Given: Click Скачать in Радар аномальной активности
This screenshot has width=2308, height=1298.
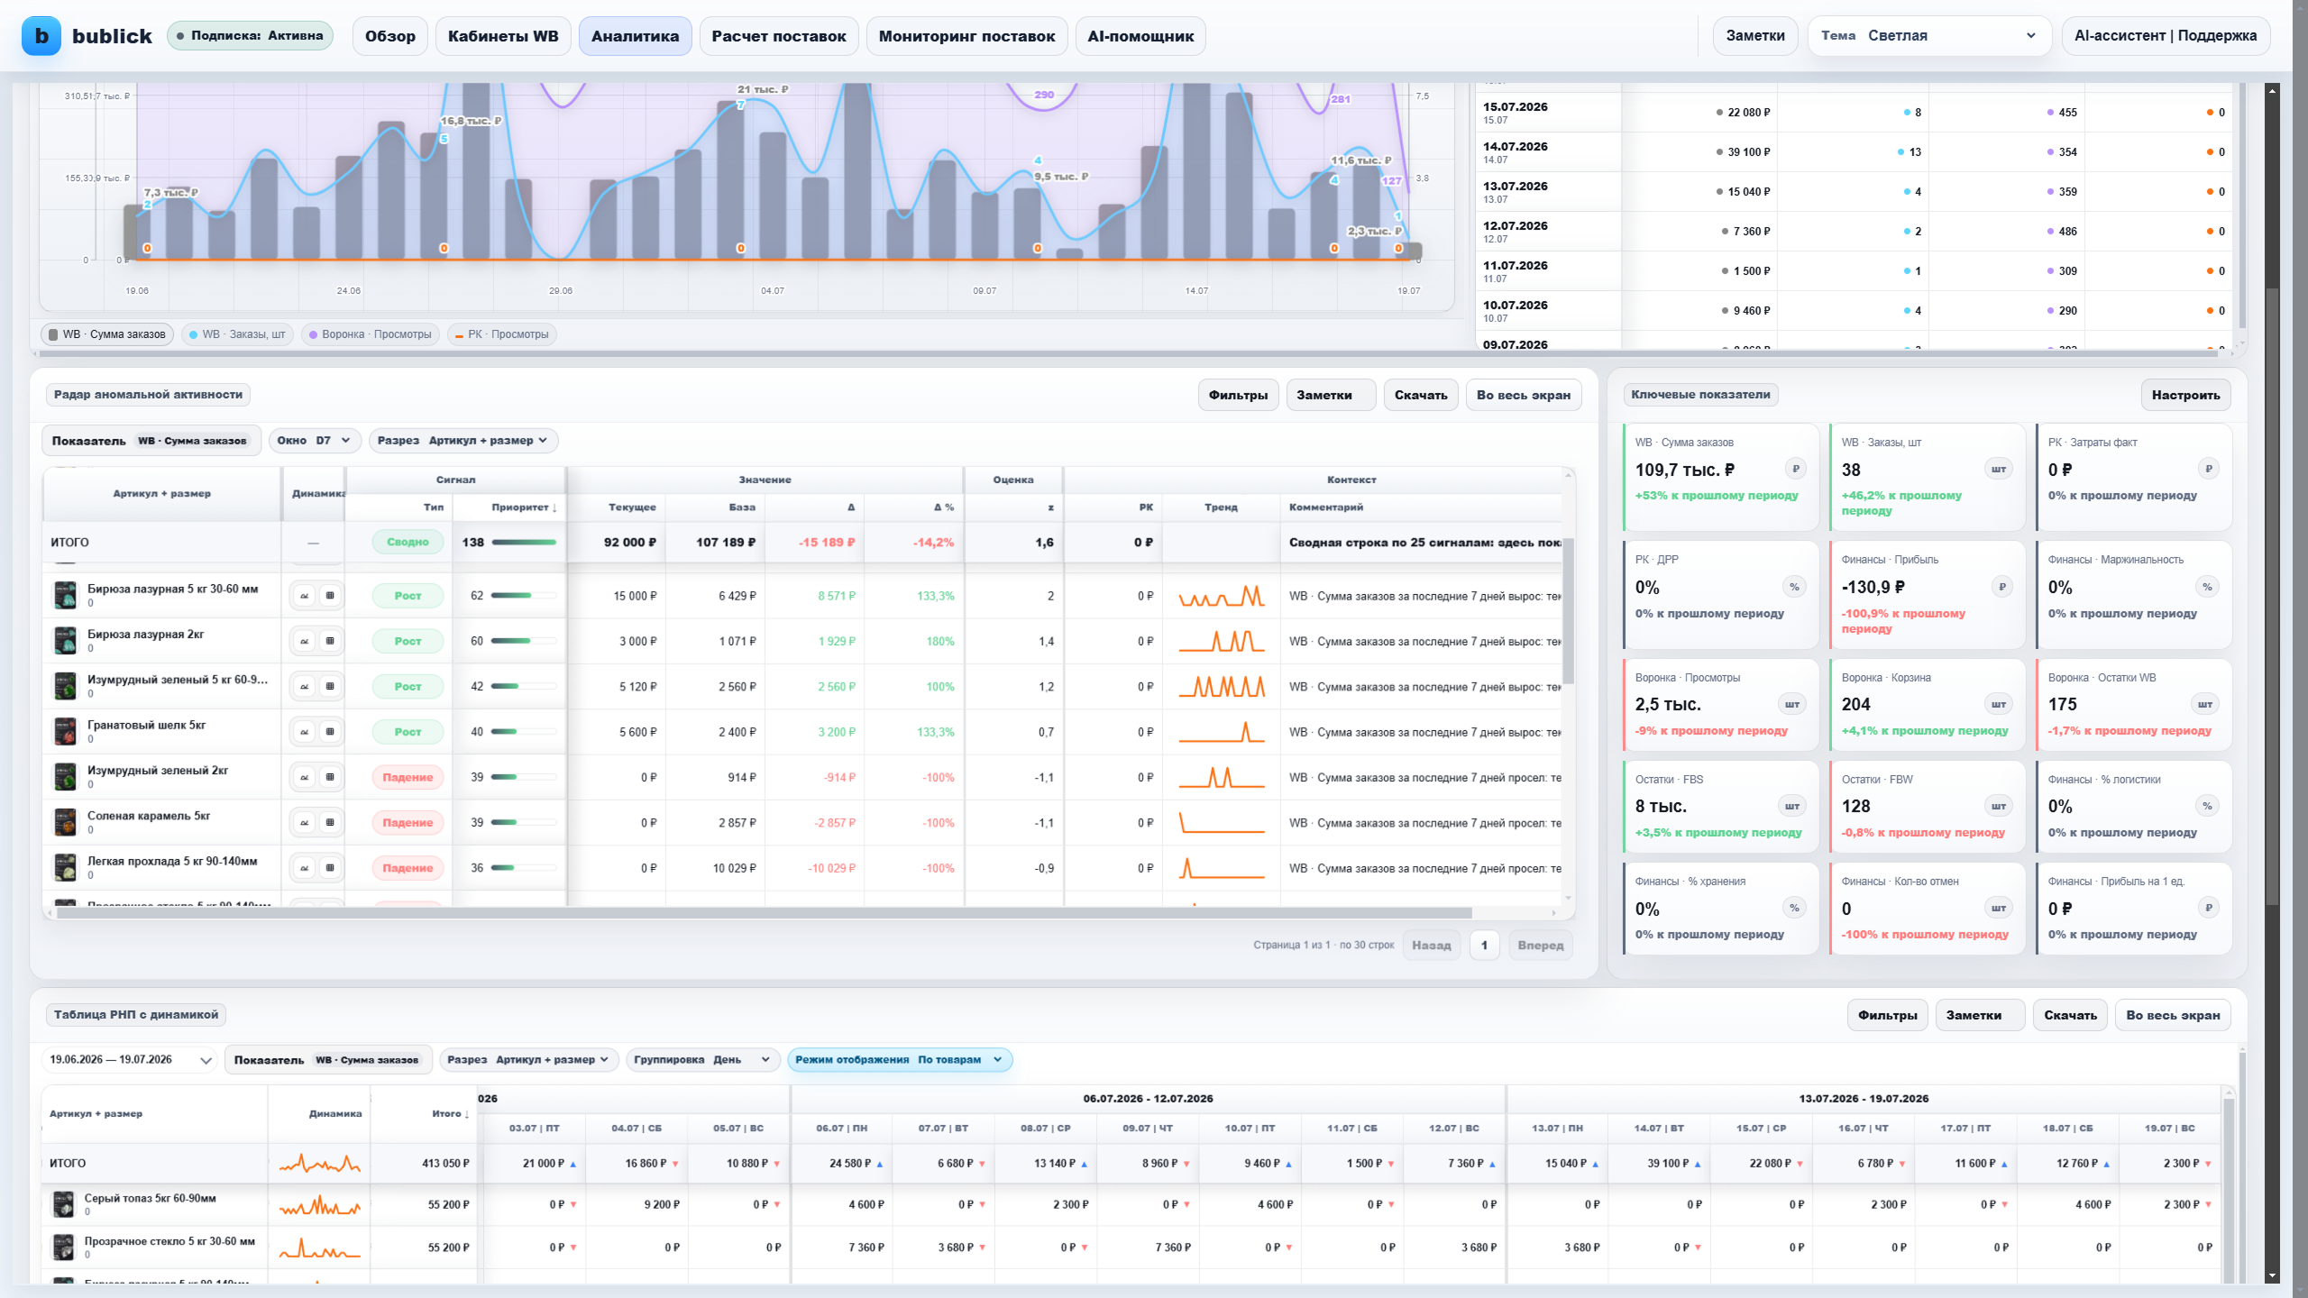Looking at the screenshot, I should pyautogui.click(x=1421, y=395).
